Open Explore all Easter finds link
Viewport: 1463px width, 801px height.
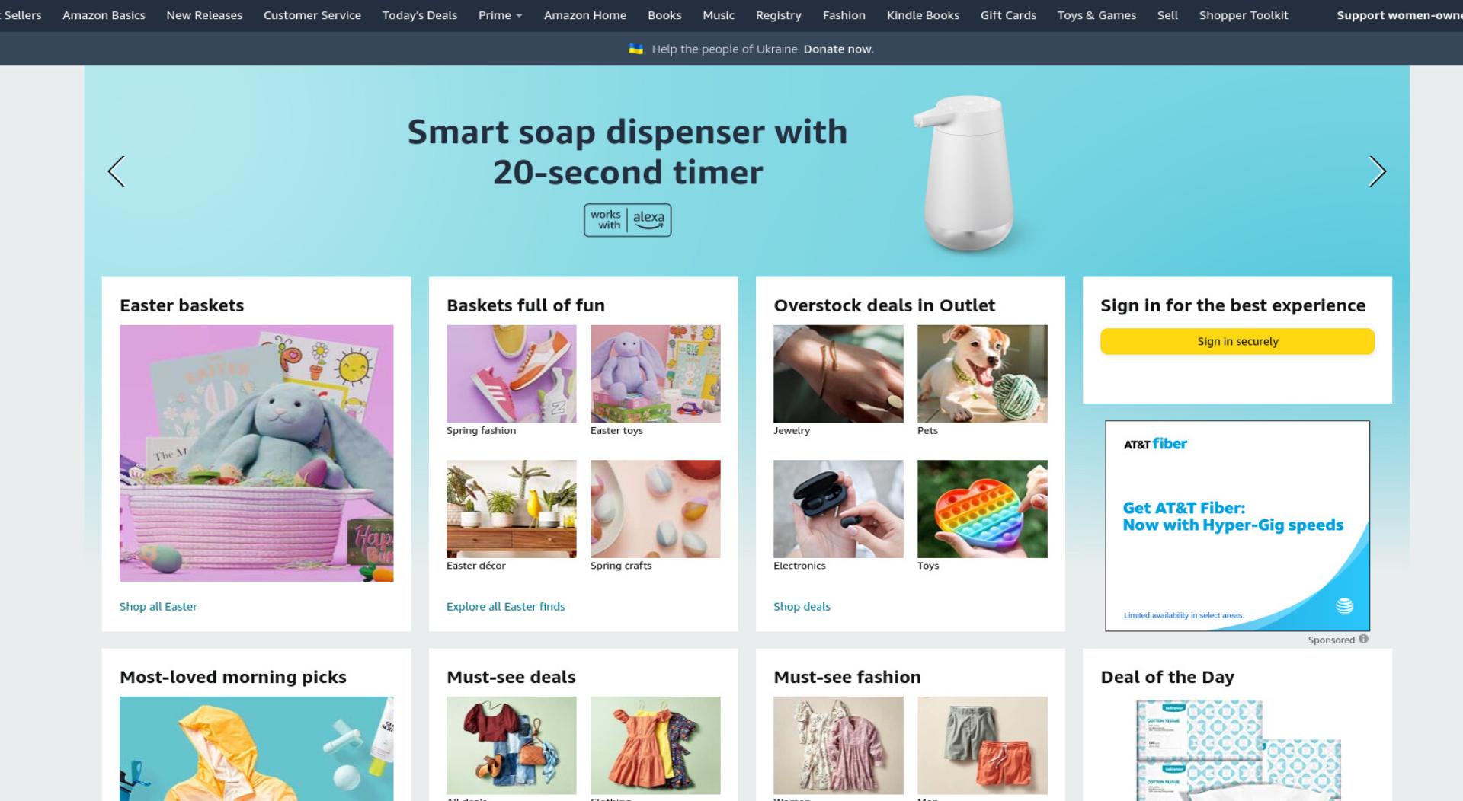pos(505,606)
